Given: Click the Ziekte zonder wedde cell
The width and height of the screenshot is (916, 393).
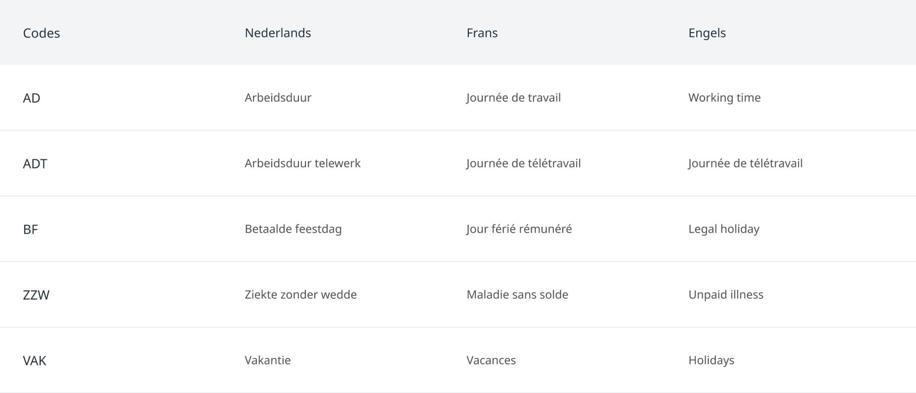Looking at the screenshot, I should [x=300, y=294].
